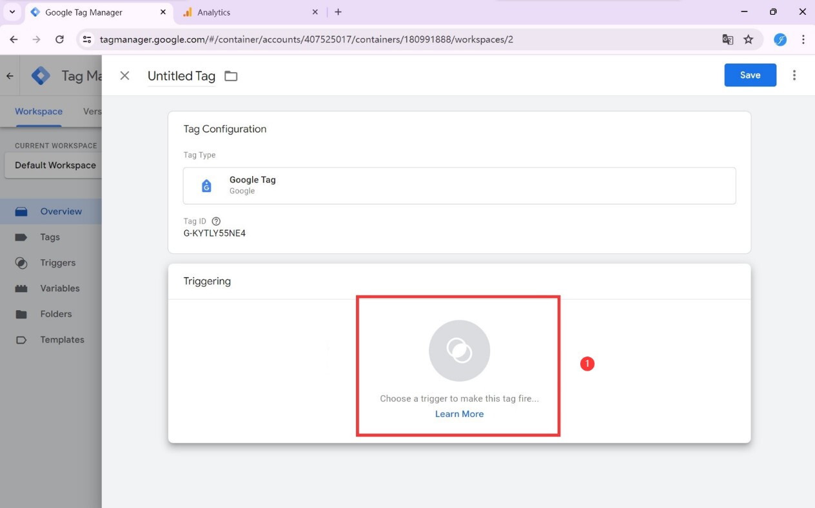
Task: Maximize or restore the browser window
Action: (773, 12)
